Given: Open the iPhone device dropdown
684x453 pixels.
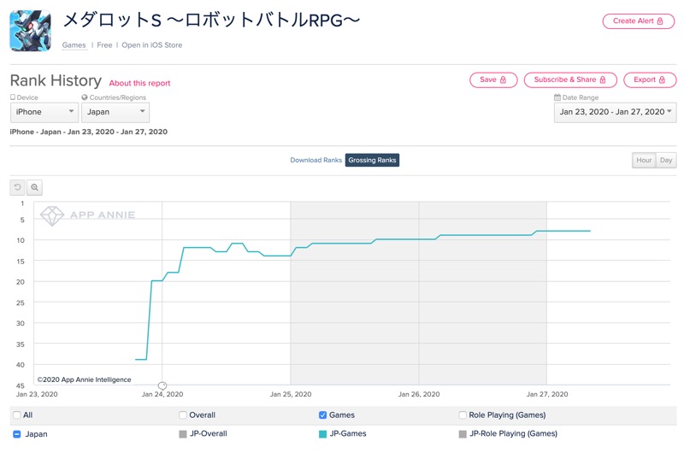Looking at the screenshot, I should pos(44,112).
